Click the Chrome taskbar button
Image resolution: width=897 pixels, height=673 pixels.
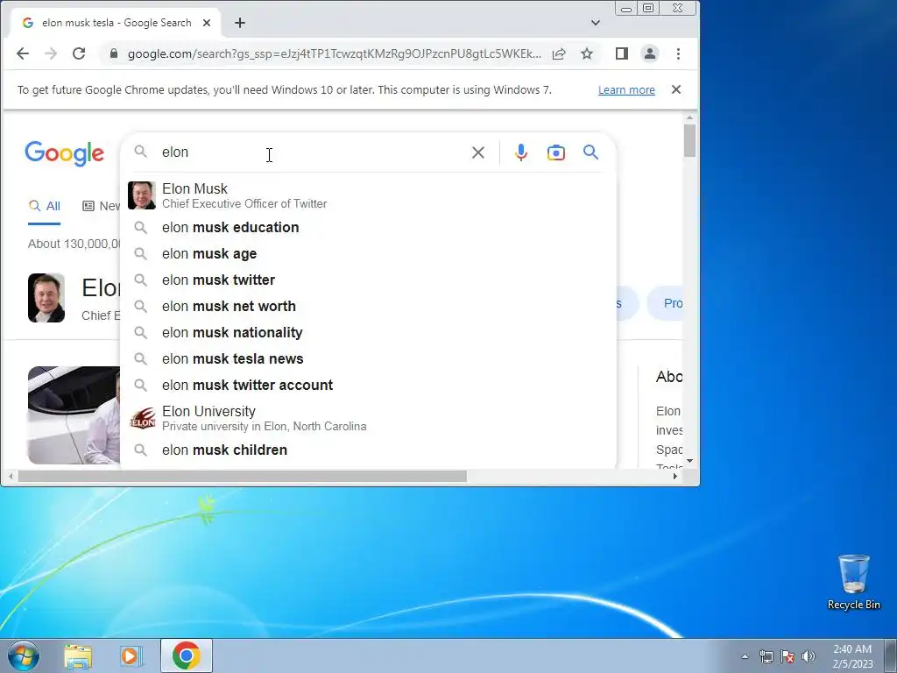[187, 655]
